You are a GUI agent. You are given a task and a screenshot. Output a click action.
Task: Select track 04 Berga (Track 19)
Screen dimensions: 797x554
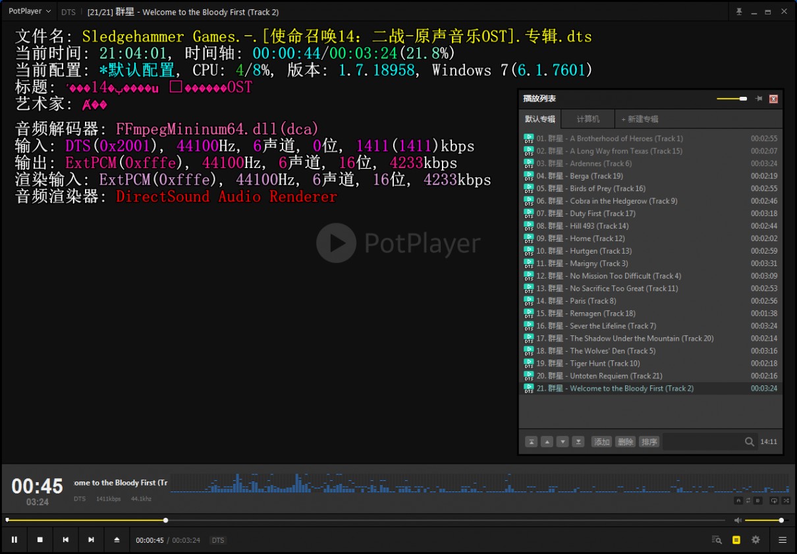(x=651, y=176)
